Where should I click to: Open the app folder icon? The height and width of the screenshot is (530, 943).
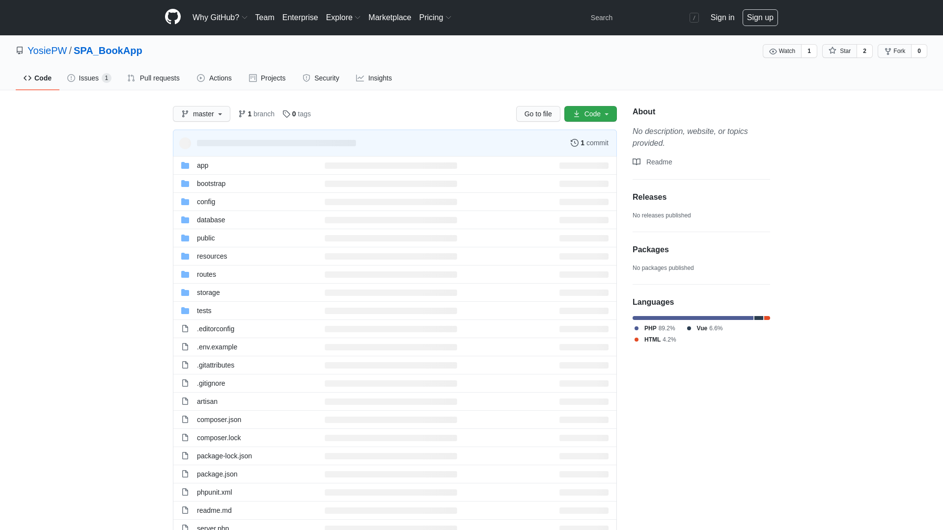click(185, 165)
